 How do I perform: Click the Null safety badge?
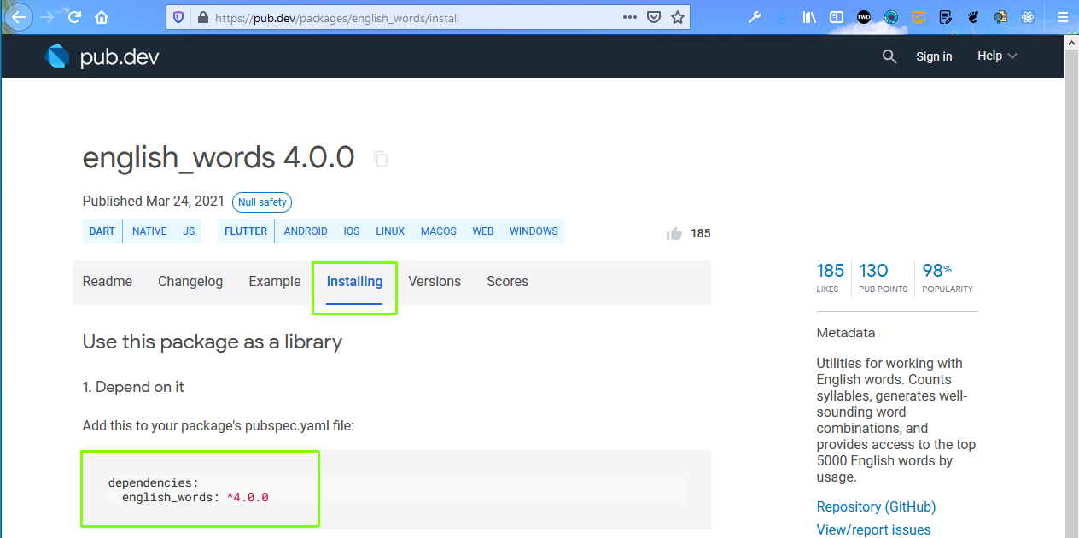(x=262, y=202)
